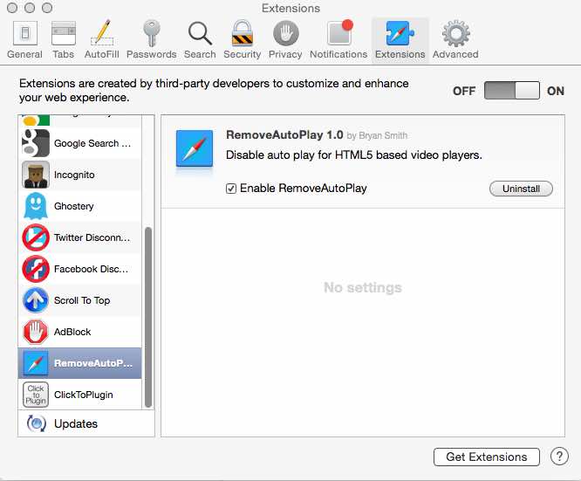581x481 pixels.
Task: Click the 'by Bryan Smith' author text
Action: click(377, 135)
